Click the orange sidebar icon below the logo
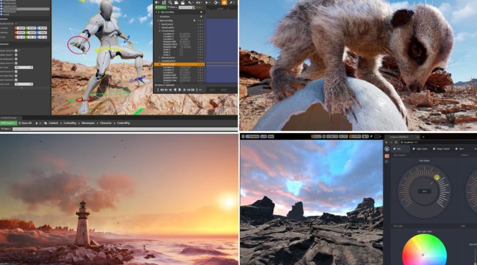This screenshot has width=477, height=265. [x=387, y=156]
